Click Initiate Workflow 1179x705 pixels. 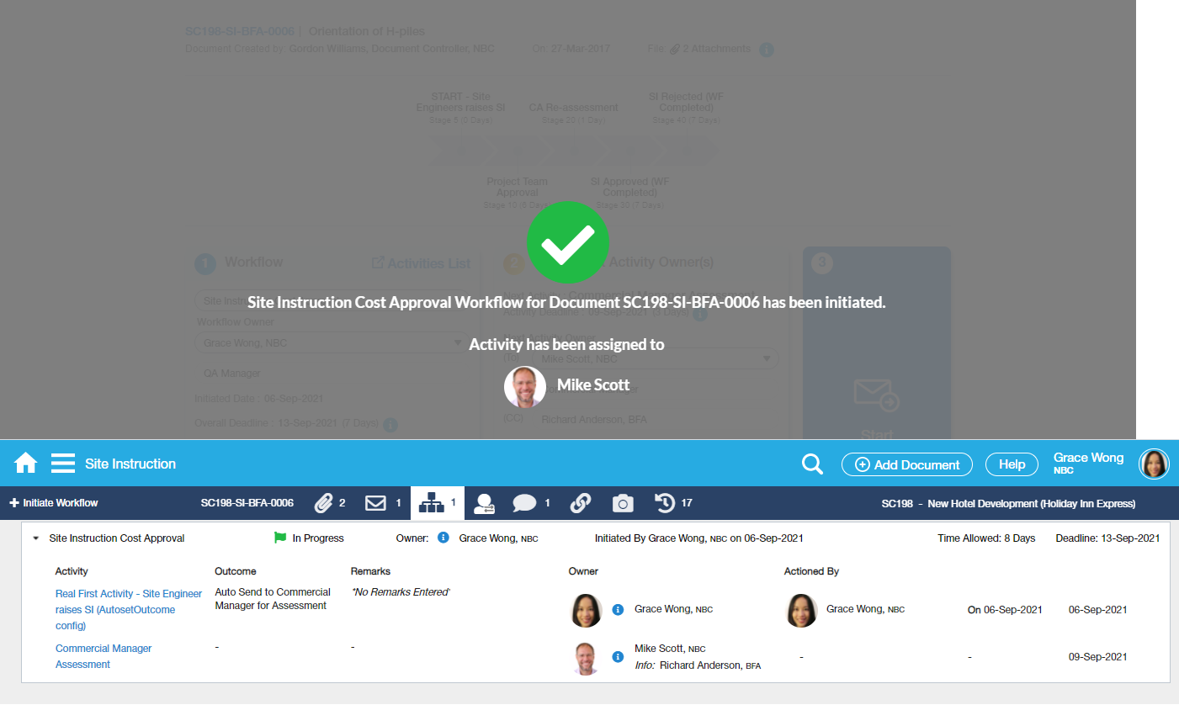tap(54, 503)
